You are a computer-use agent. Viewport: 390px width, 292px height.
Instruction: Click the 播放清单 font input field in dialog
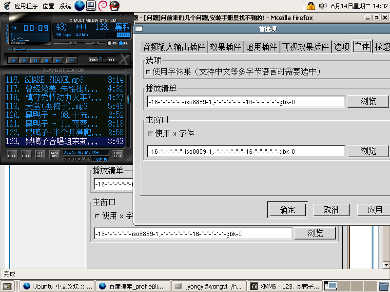point(246,102)
